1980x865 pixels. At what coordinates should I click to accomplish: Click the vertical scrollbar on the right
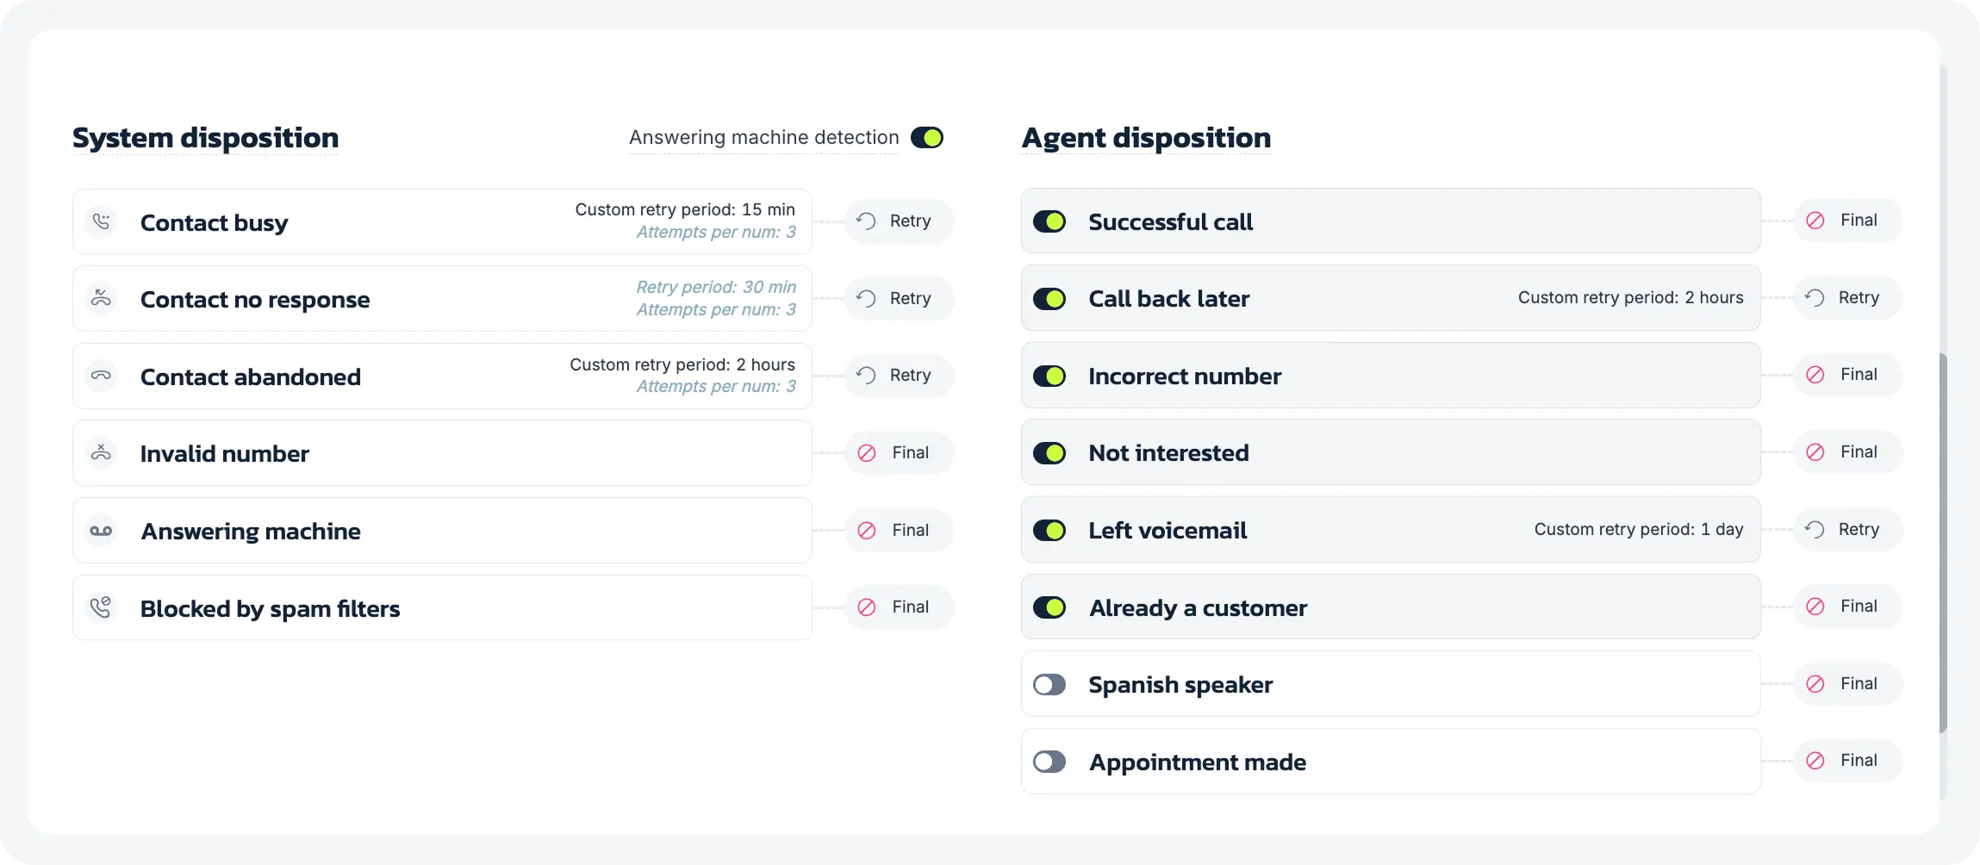1942,543
